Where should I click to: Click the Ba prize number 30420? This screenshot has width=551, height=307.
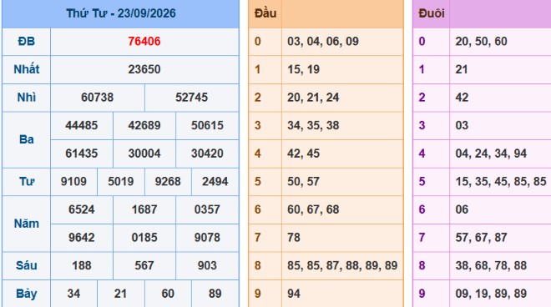207,153
